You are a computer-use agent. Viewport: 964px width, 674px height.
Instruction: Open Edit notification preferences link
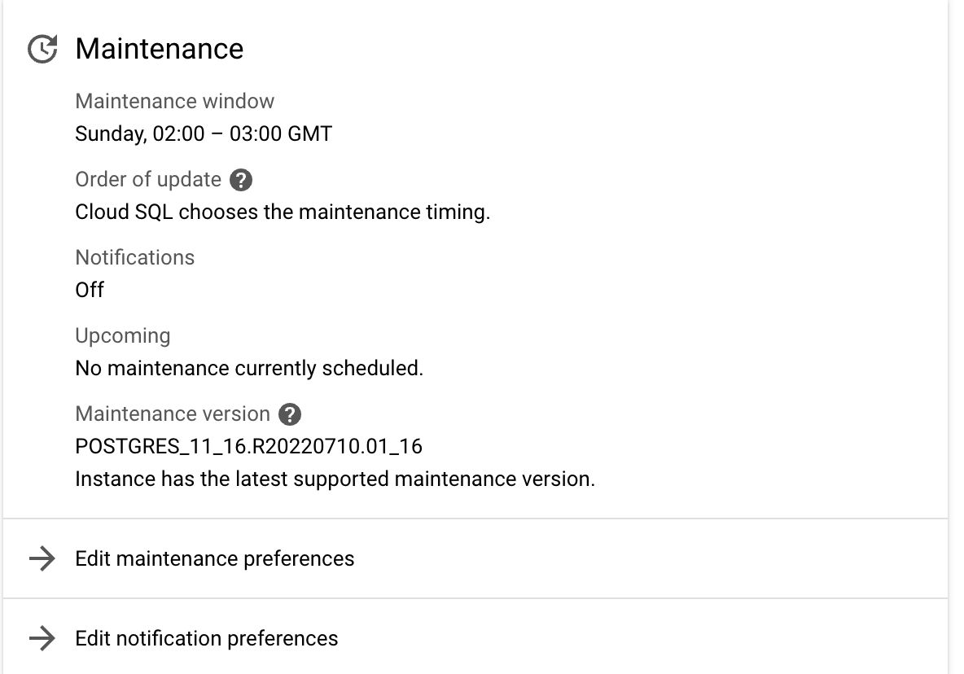(207, 638)
